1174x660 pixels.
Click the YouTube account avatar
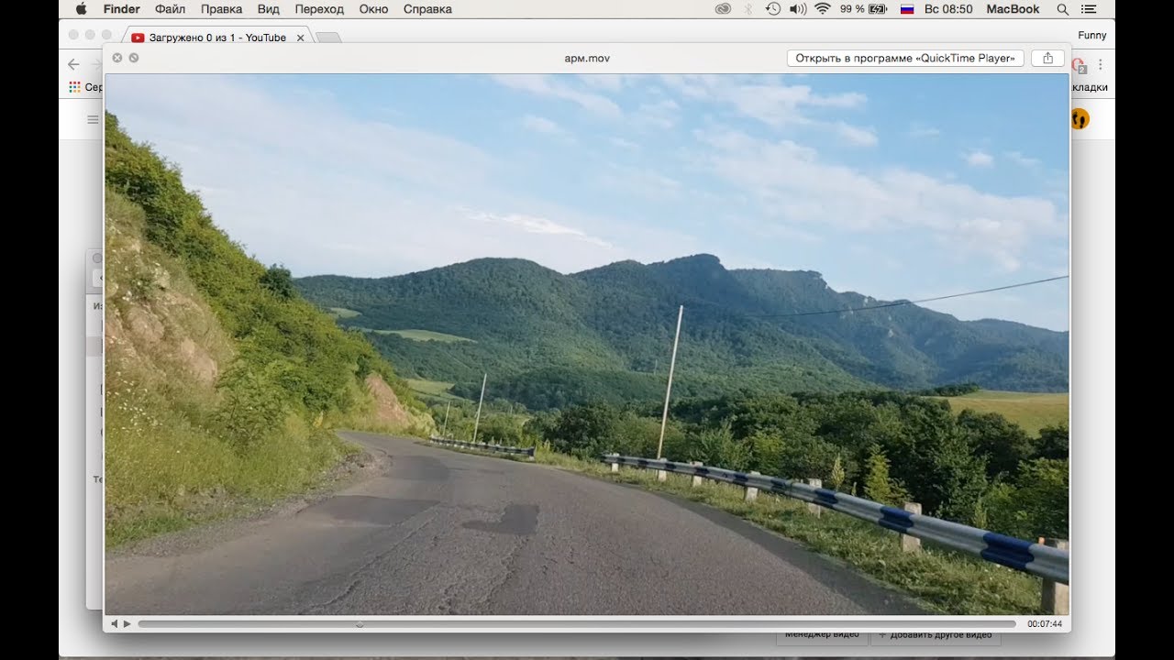coord(1080,118)
